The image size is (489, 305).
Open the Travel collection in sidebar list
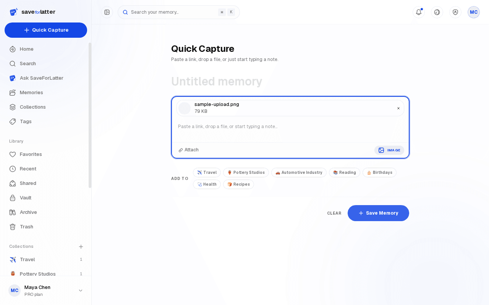[46, 260]
